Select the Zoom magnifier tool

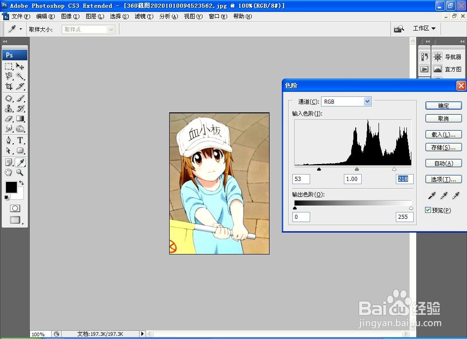pyautogui.click(x=20, y=173)
